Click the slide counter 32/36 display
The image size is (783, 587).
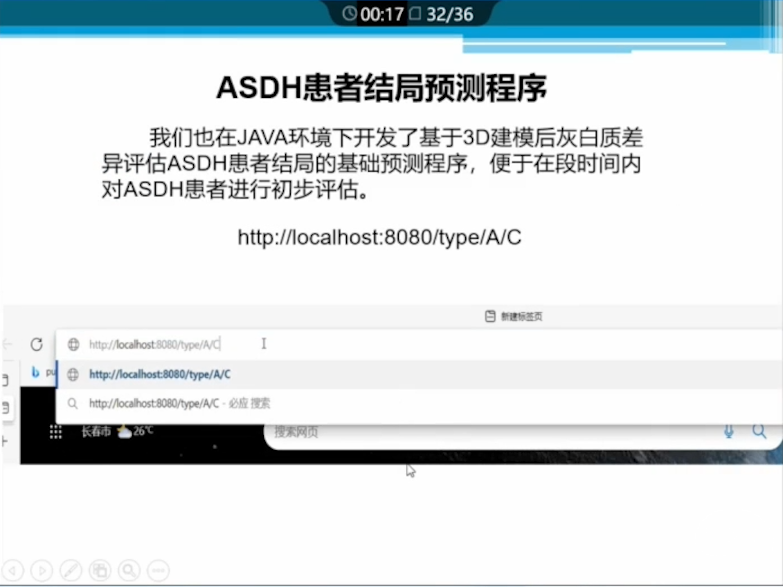point(442,15)
